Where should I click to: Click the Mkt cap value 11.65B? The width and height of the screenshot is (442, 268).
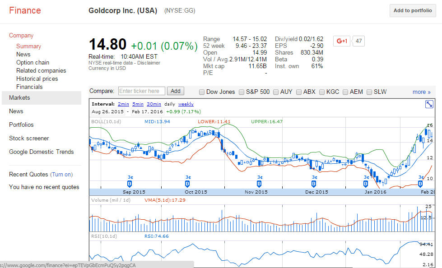[x=257, y=66]
